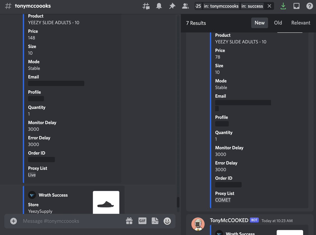Click the channel hash icon beside tonymccoooks

tap(8, 6)
